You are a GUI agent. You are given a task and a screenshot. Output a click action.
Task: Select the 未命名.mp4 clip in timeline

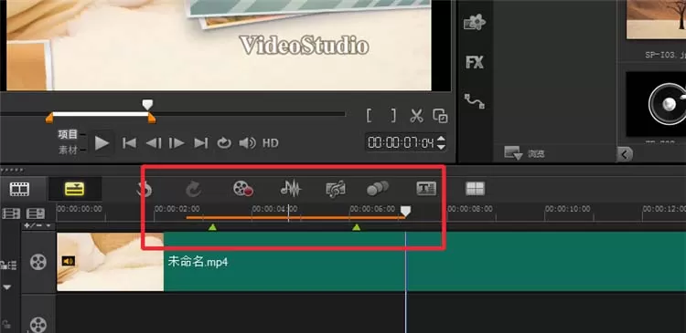371,262
